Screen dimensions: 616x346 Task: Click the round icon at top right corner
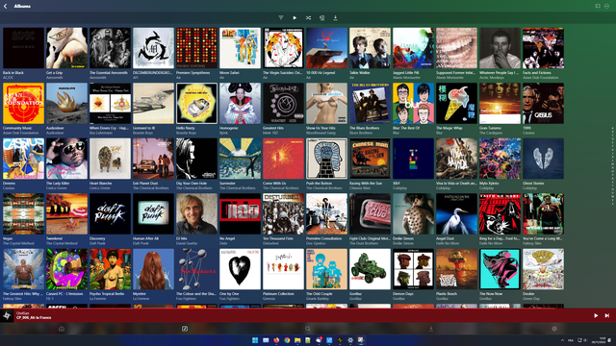[x=606, y=6]
